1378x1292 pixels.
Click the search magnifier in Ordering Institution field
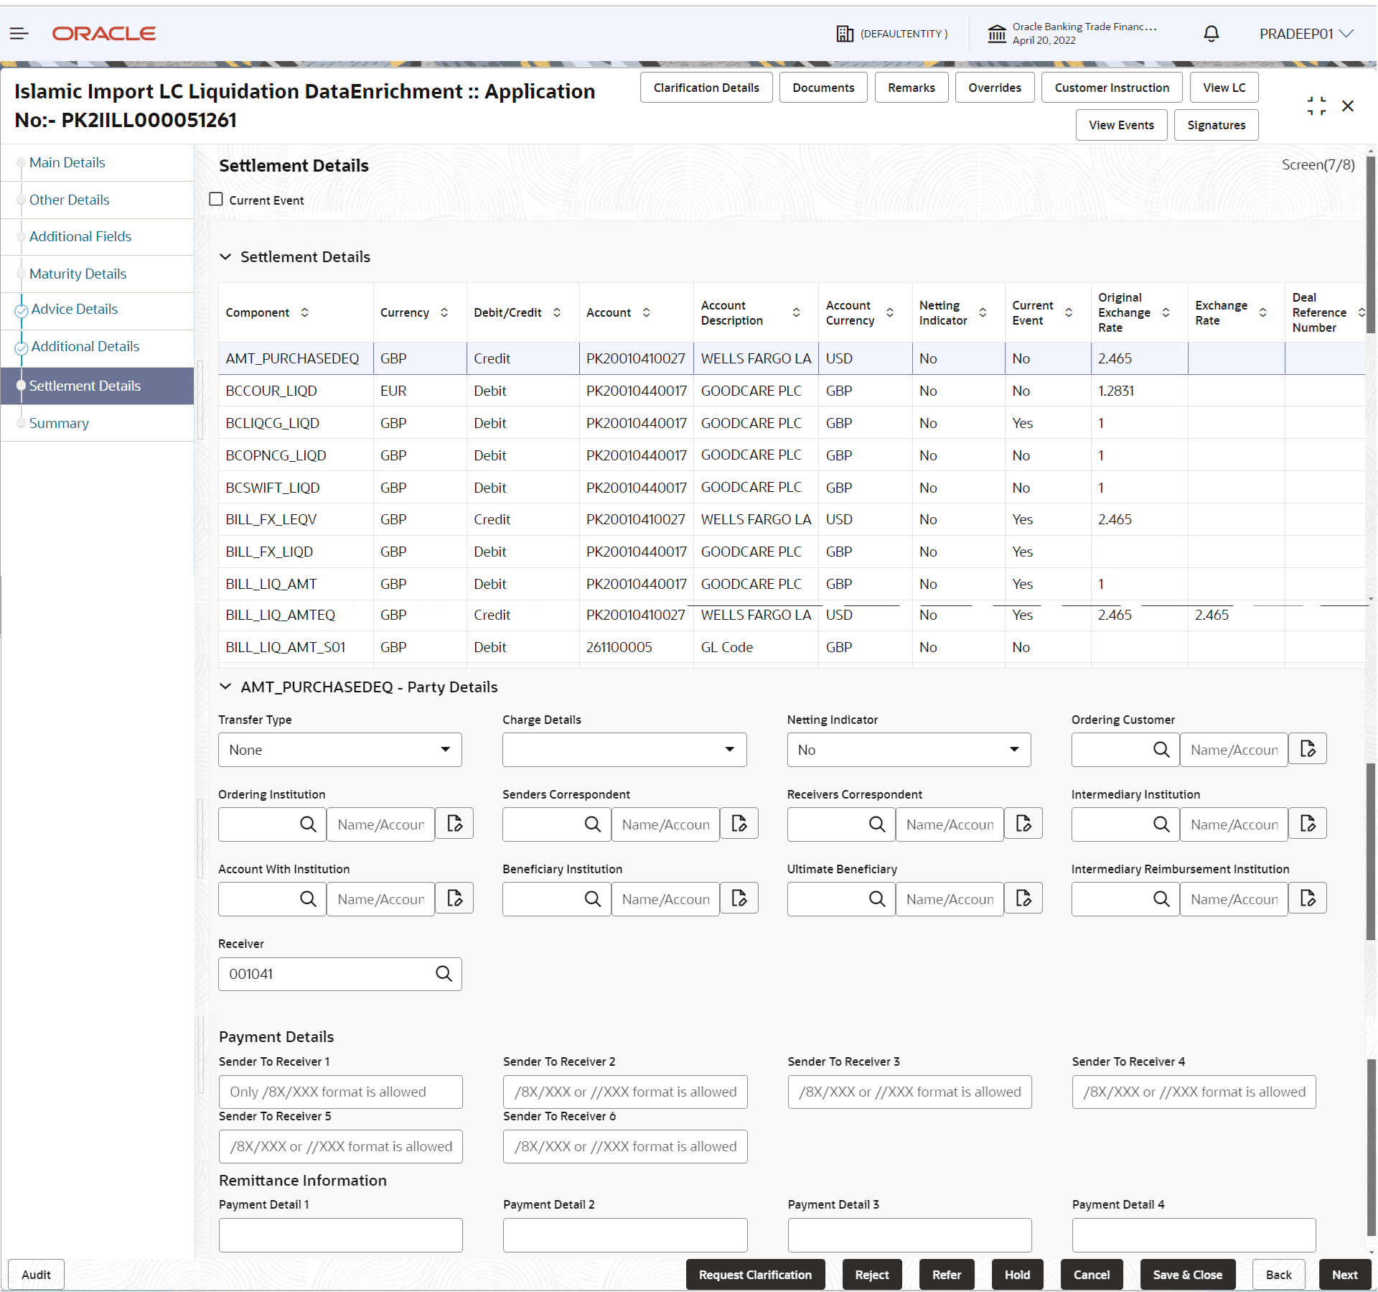coord(308,824)
